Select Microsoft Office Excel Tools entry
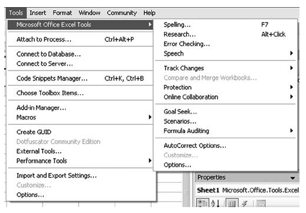 [x=80, y=25]
